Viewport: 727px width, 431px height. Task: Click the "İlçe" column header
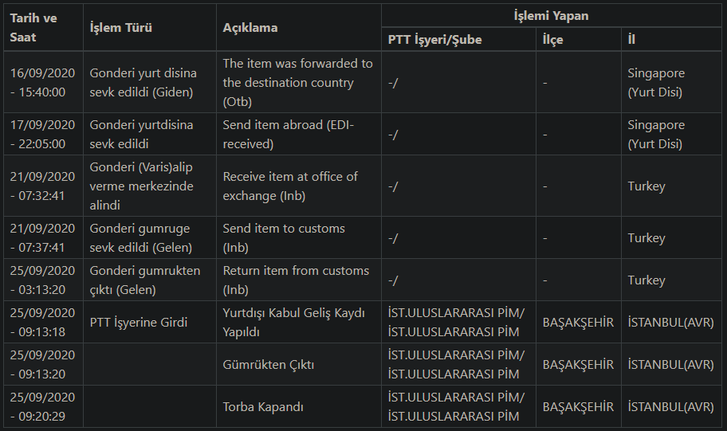[553, 39]
